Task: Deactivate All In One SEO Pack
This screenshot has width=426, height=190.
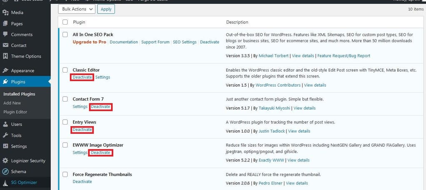Action: [x=209, y=42]
